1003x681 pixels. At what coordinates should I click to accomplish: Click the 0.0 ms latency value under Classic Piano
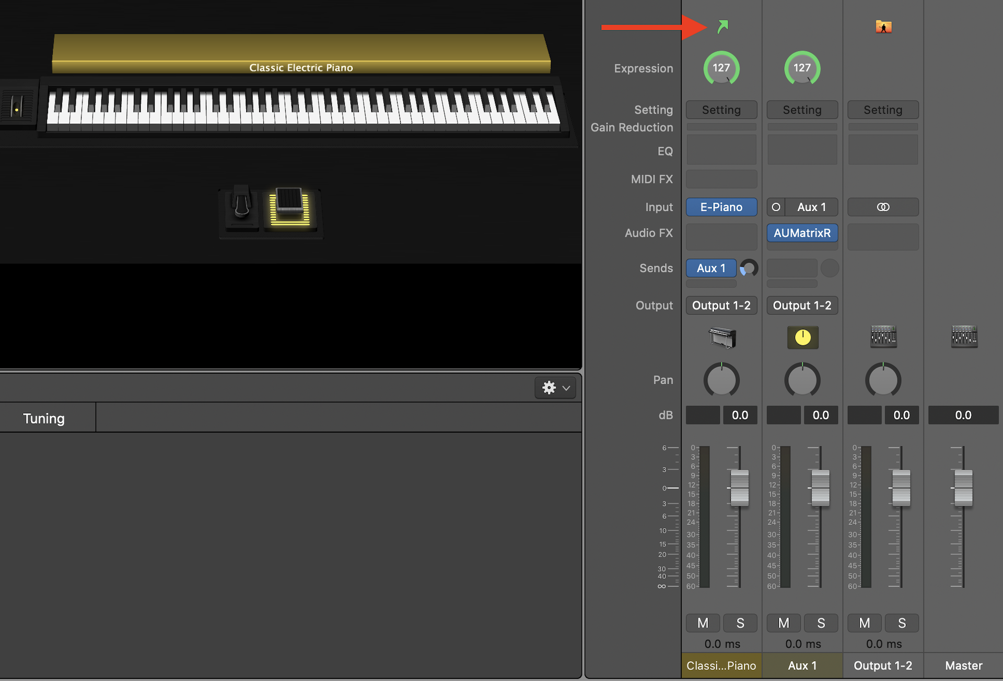pos(722,644)
